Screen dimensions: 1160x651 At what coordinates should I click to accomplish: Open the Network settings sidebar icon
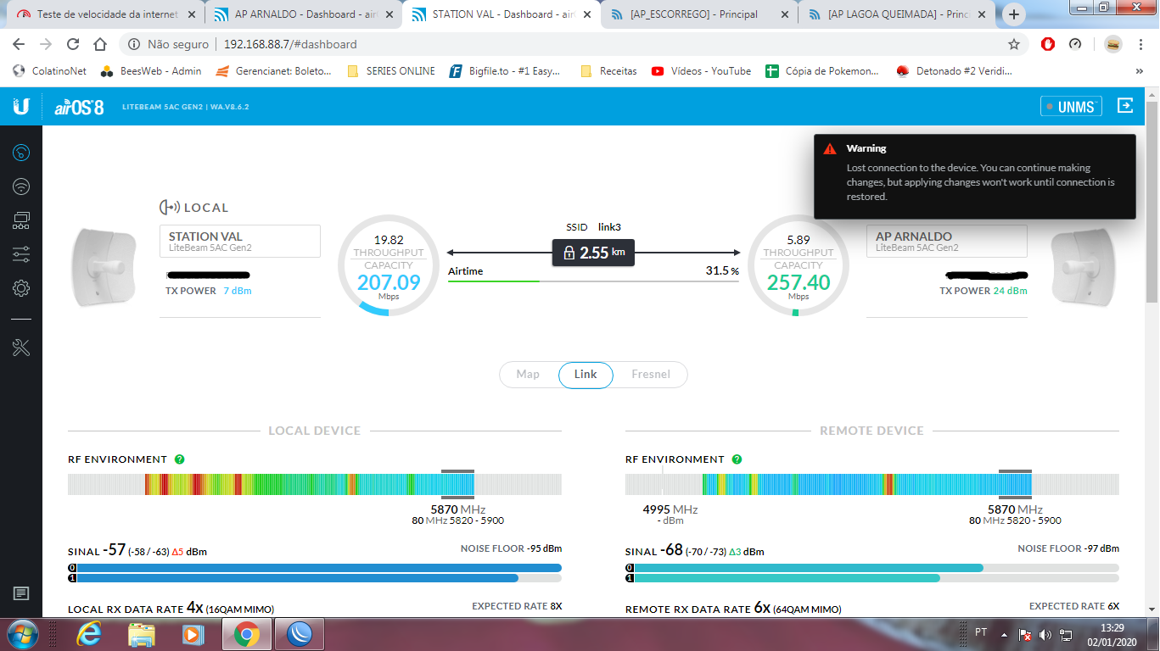click(21, 221)
